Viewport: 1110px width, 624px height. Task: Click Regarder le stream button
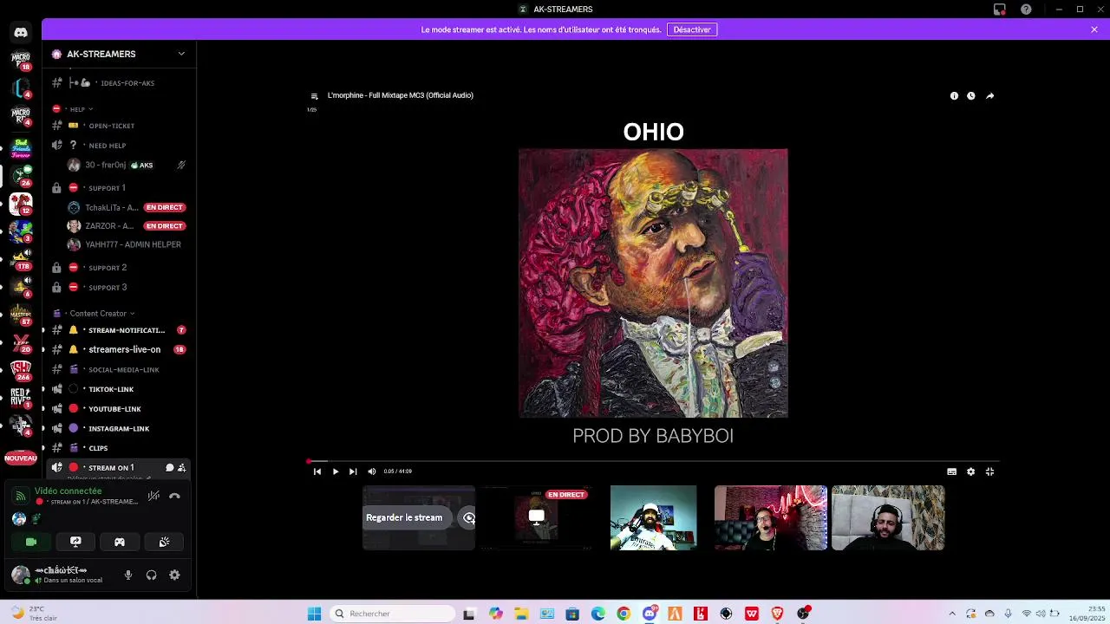(x=404, y=517)
